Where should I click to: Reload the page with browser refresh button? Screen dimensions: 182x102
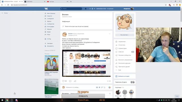click(8, 5)
